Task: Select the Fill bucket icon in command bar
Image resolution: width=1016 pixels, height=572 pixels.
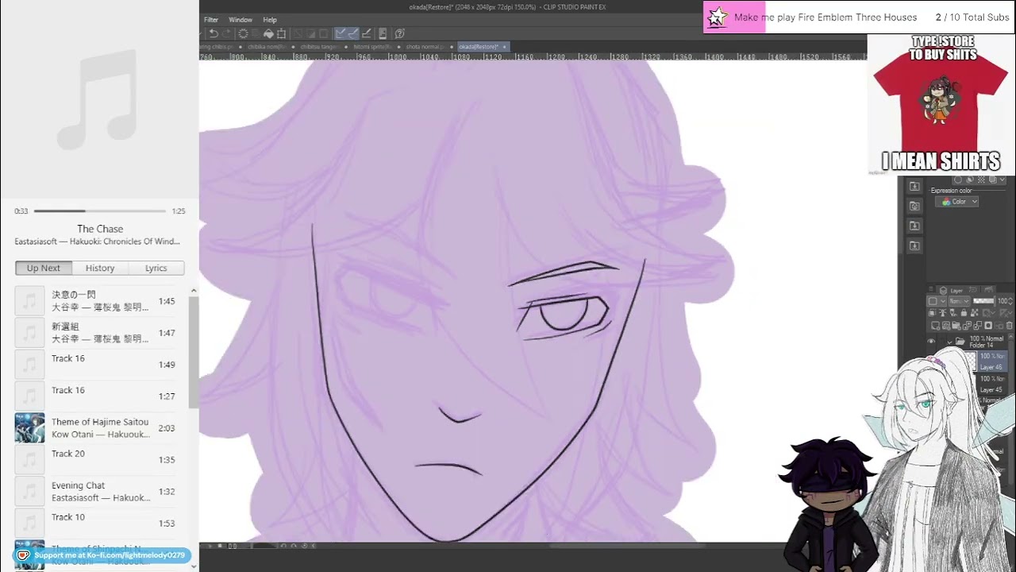Action: click(x=269, y=33)
